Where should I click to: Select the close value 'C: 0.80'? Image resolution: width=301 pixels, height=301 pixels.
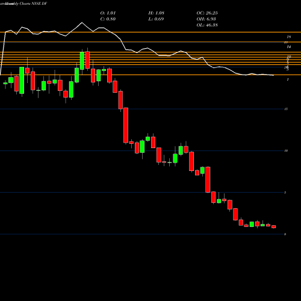pyautogui.click(x=108, y=19)
